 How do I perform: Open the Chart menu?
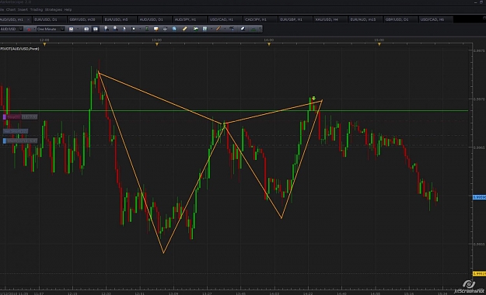point(11,9)
